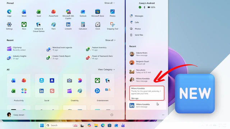Open Casey Jensen user account menu
This screenshot has width=230, height=129.
[16, 115]
